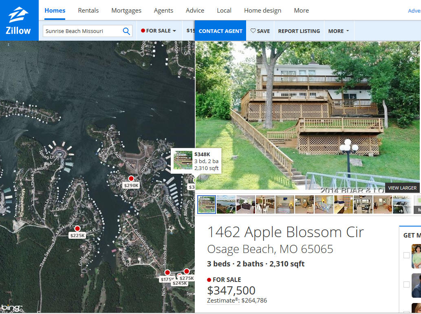The image size is (421, 314).
Task: Open the Home design tab
Action: (x=262, y=11)
